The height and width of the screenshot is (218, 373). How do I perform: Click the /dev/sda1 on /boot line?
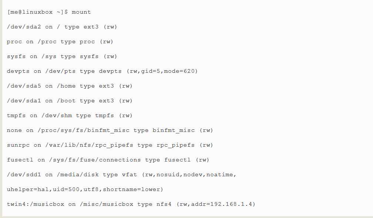pos(70,101)
